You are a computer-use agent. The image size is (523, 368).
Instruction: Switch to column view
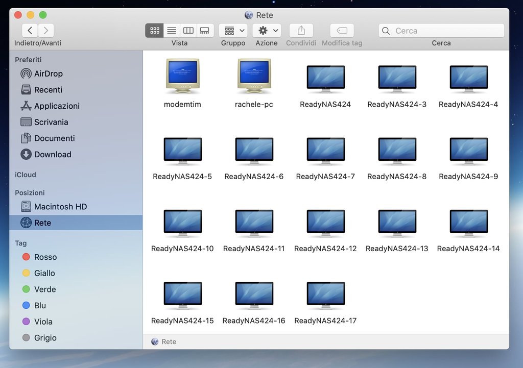tap(188, 31)
